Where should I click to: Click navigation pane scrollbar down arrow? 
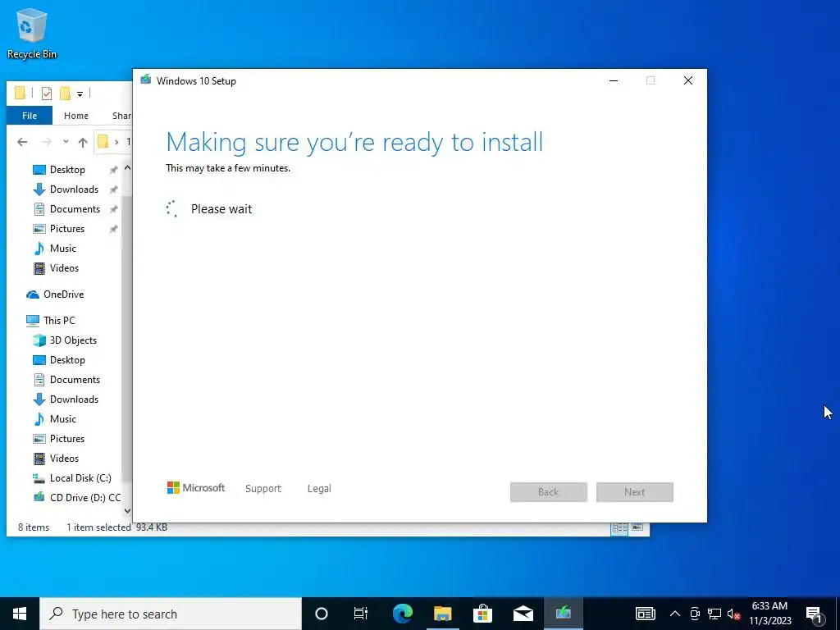pyautogui.click(x=127, y=510)
